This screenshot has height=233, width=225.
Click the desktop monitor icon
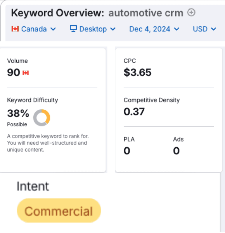[x=73, y=29]
